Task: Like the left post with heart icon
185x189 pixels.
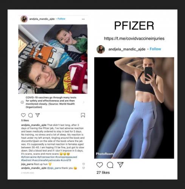Action: click(x=23, y=115)
